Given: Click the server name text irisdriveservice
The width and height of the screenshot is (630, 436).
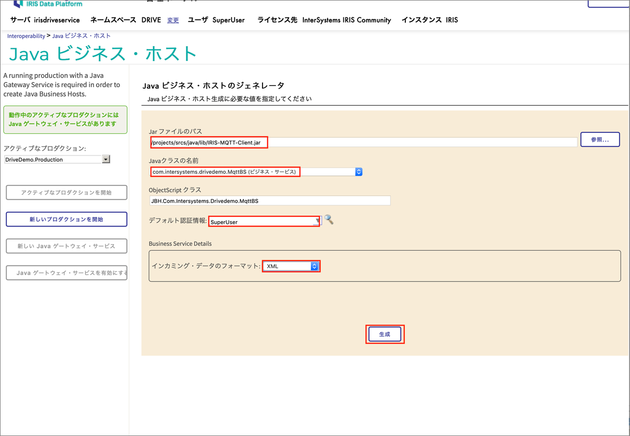Looking at the screenshot, I should (x=57, y=20).
